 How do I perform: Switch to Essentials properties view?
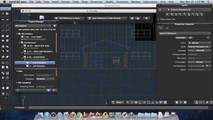tap(181, 38)
